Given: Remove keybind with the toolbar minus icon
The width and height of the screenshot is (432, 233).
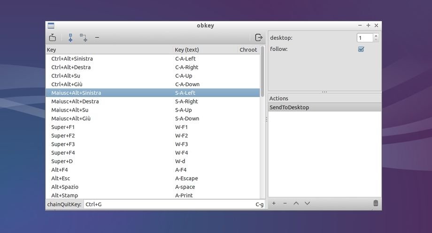Looking at the screenshot, I should tap(97, 38).
